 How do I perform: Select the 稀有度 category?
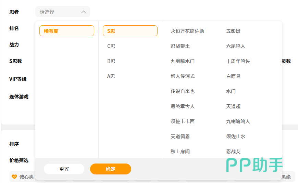tap(67, 31)
